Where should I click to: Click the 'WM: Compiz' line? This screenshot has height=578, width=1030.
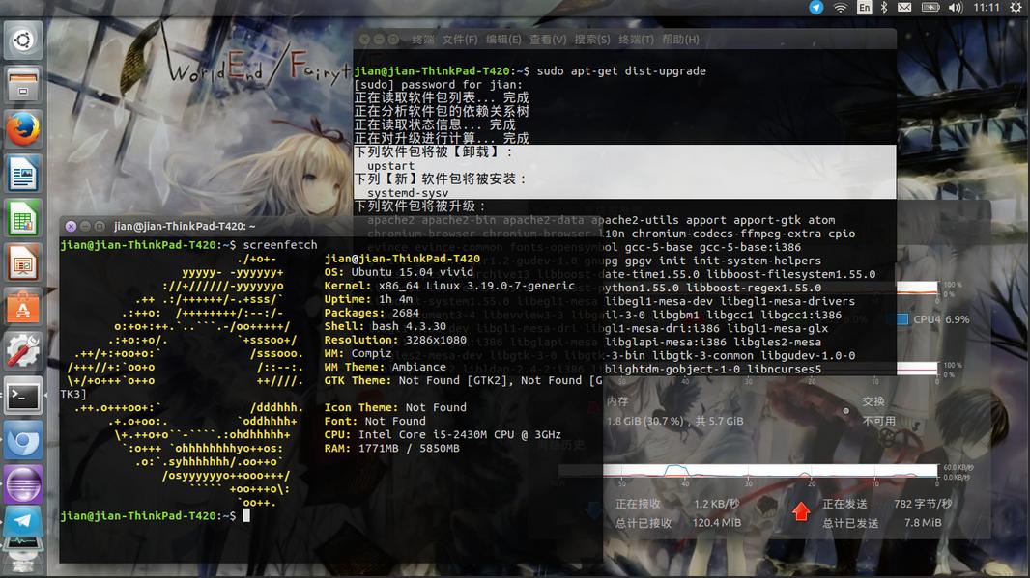coord(358,353)
